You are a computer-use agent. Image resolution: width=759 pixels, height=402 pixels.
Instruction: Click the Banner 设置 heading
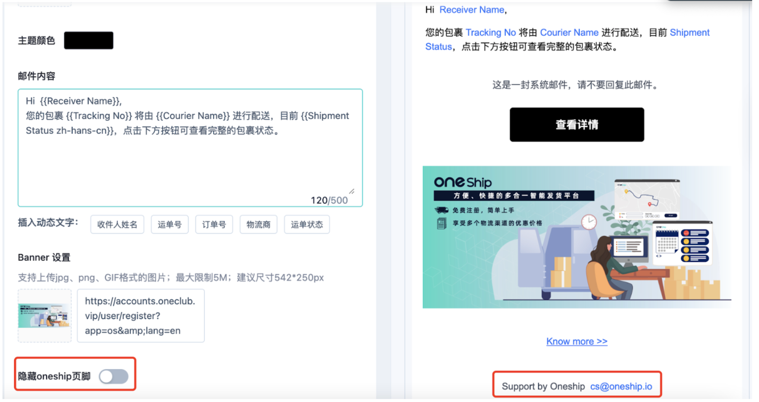pos(44,258)
